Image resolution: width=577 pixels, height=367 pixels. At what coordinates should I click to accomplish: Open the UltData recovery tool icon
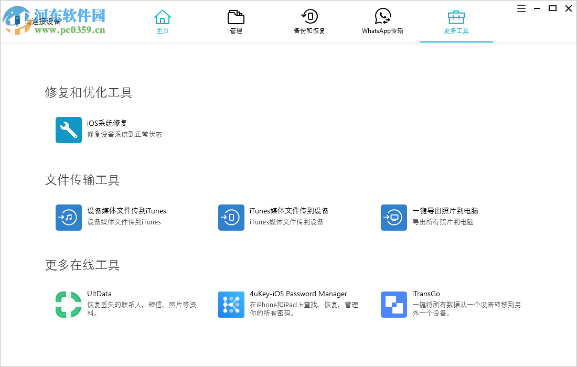[68, 304]
